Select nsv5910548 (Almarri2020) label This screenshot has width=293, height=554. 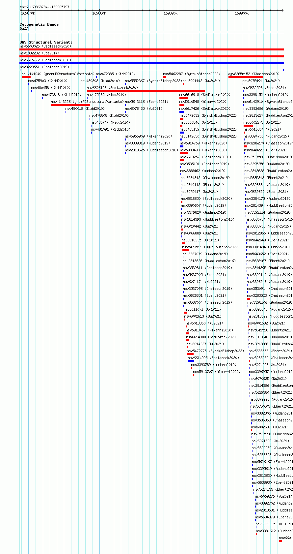tap(203, 102)
